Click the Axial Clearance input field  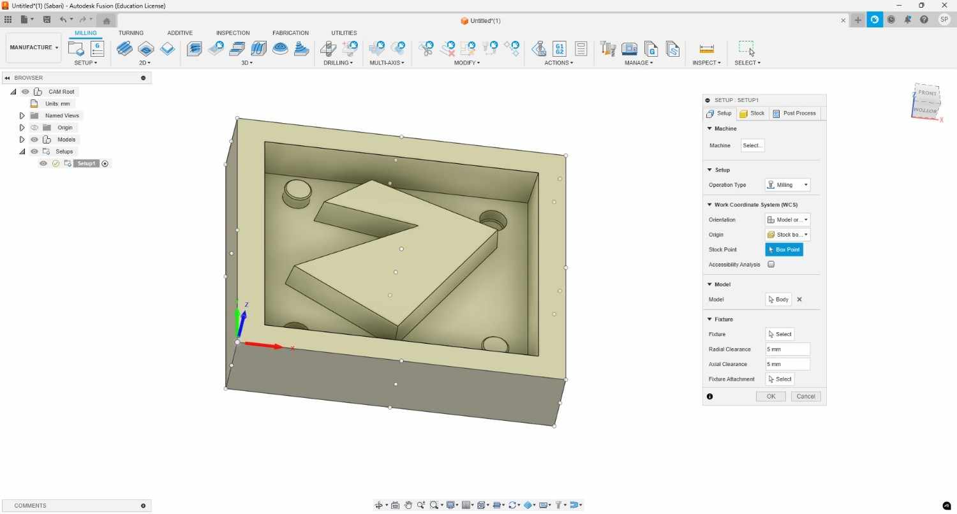click(x=787, y=364)
